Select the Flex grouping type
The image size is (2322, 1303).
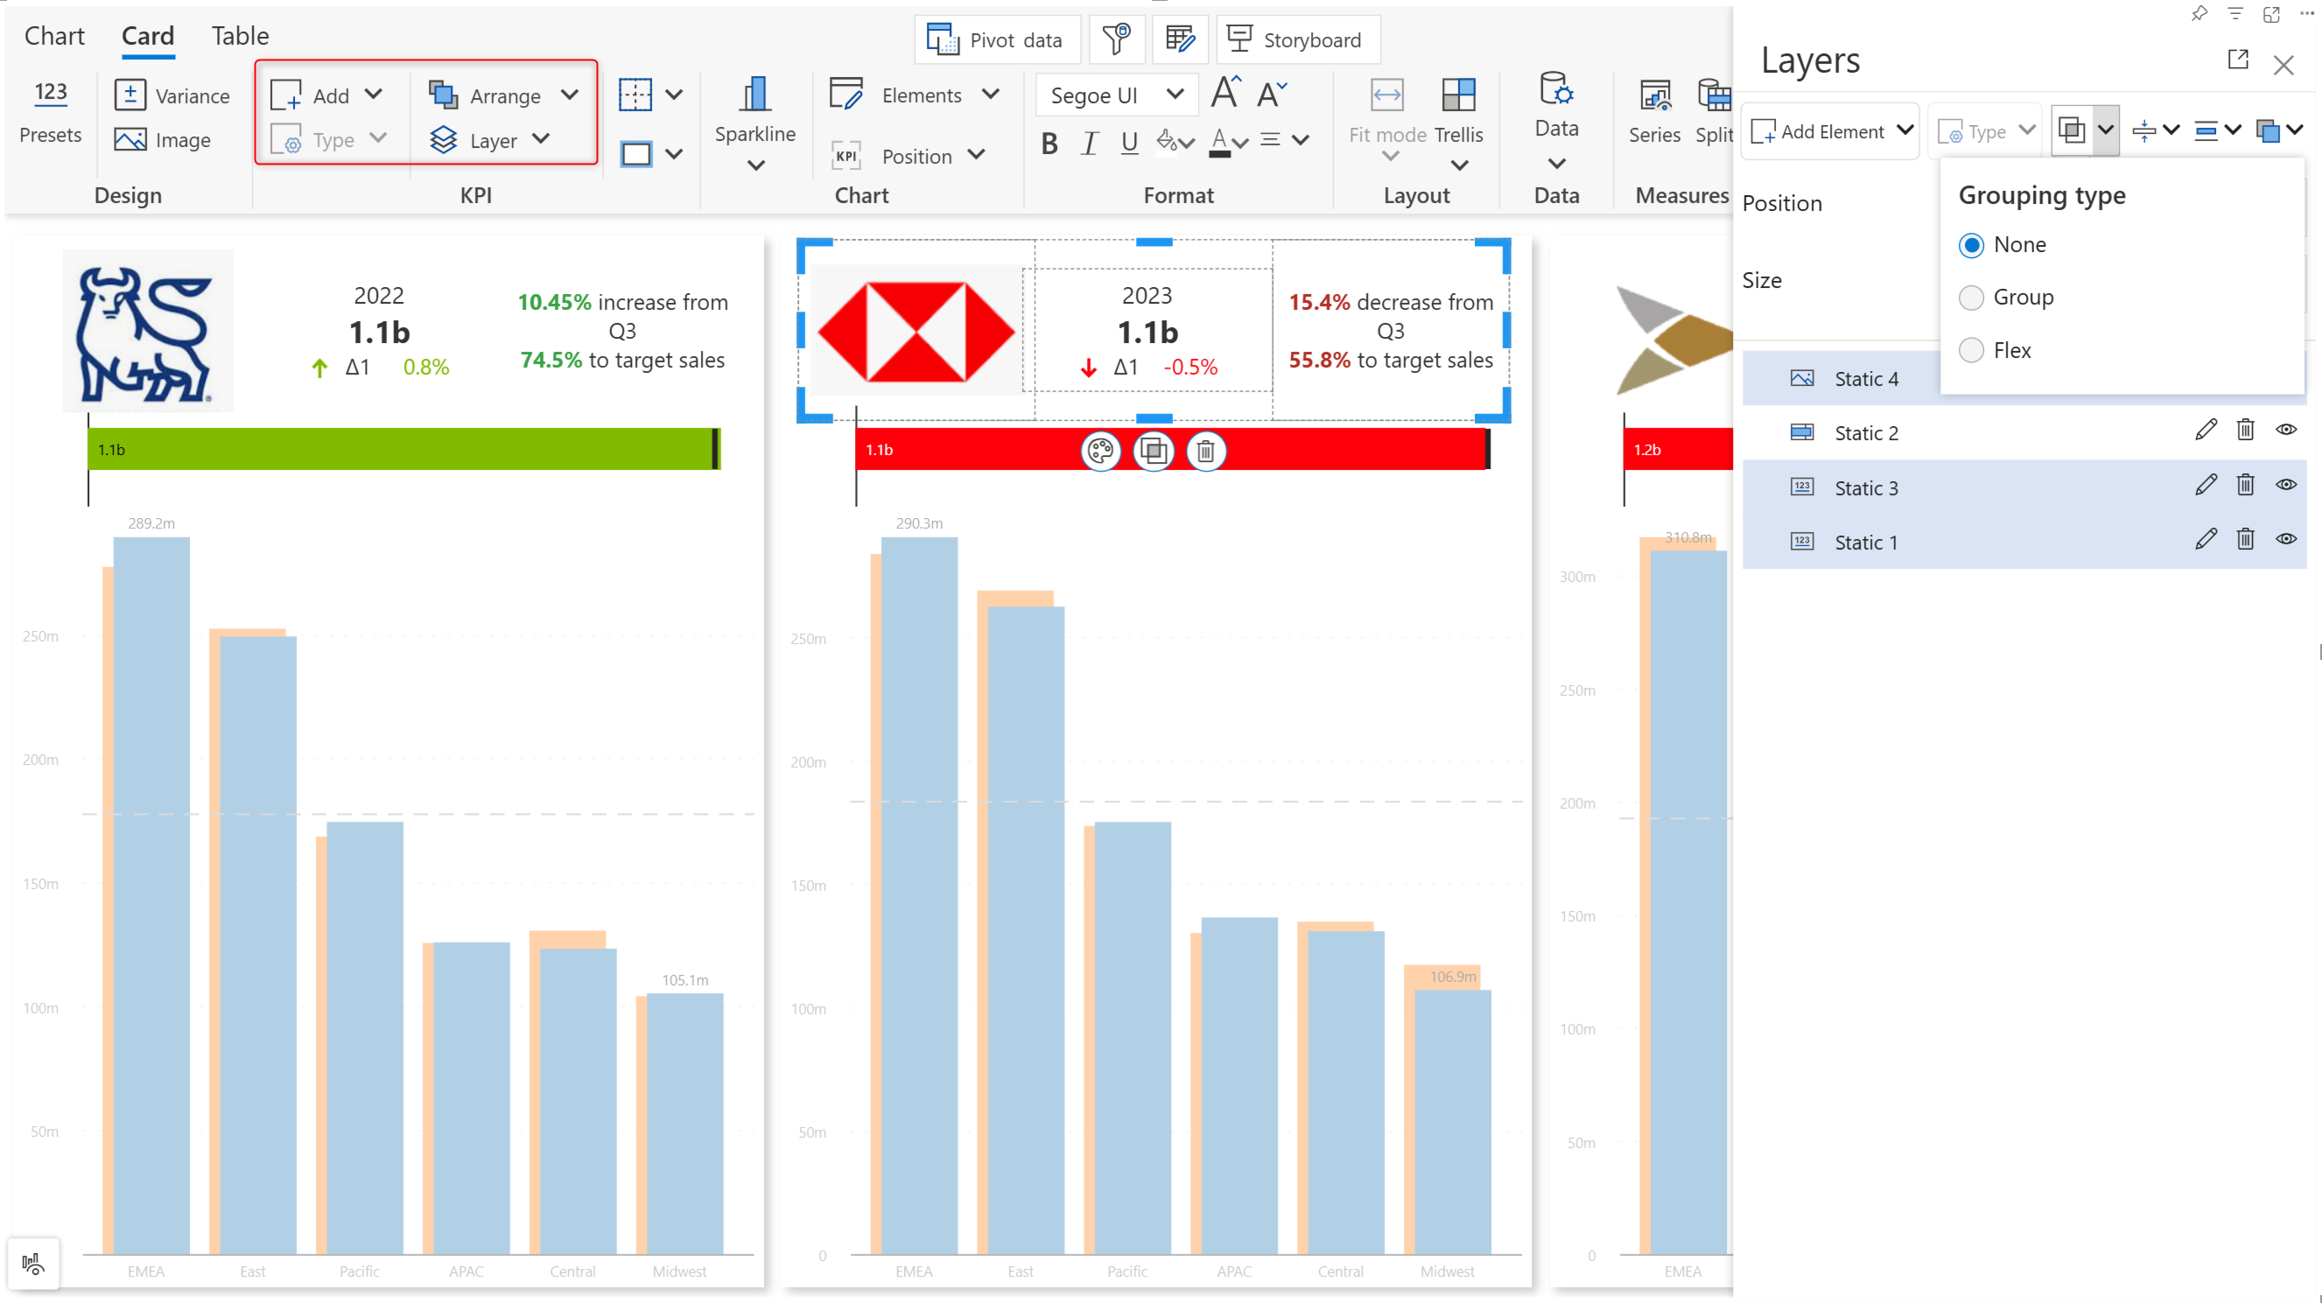point(1971,350)
